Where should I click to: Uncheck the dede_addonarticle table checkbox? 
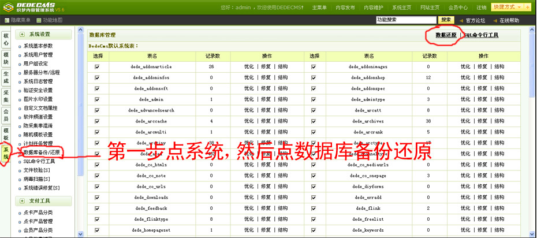97,67
